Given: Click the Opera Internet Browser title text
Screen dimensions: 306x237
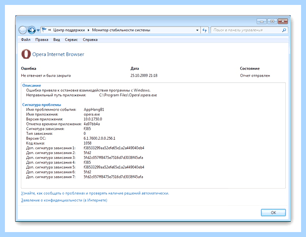Looking at the screenshot, I should click(58, 54).
